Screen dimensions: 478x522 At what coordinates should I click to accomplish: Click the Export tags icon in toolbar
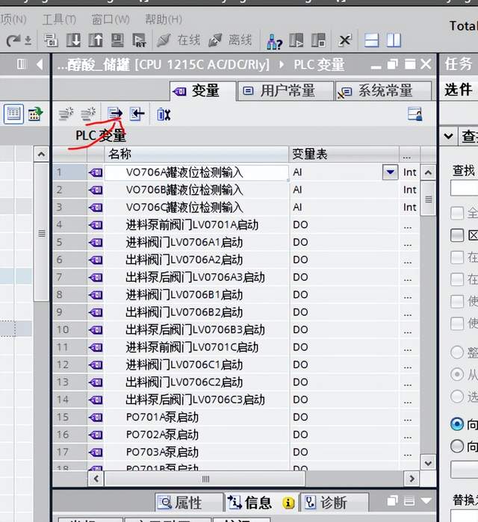pyautogui.click(x=115, y=114)
